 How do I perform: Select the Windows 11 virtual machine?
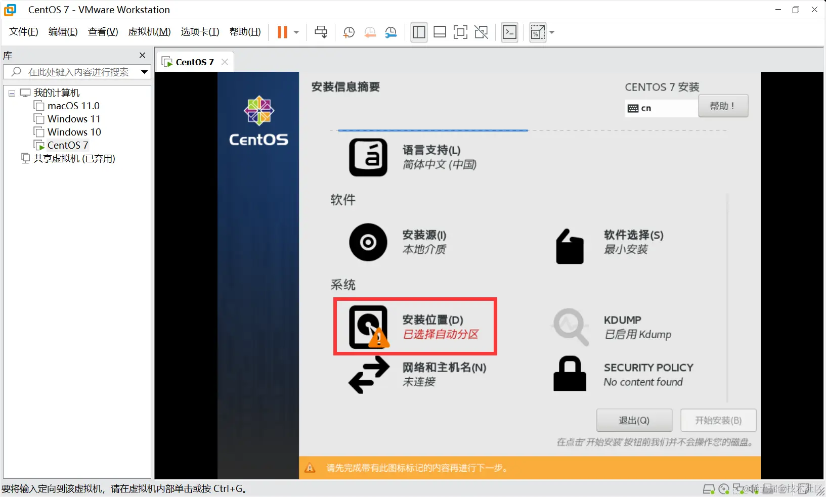tap(74, 119)
